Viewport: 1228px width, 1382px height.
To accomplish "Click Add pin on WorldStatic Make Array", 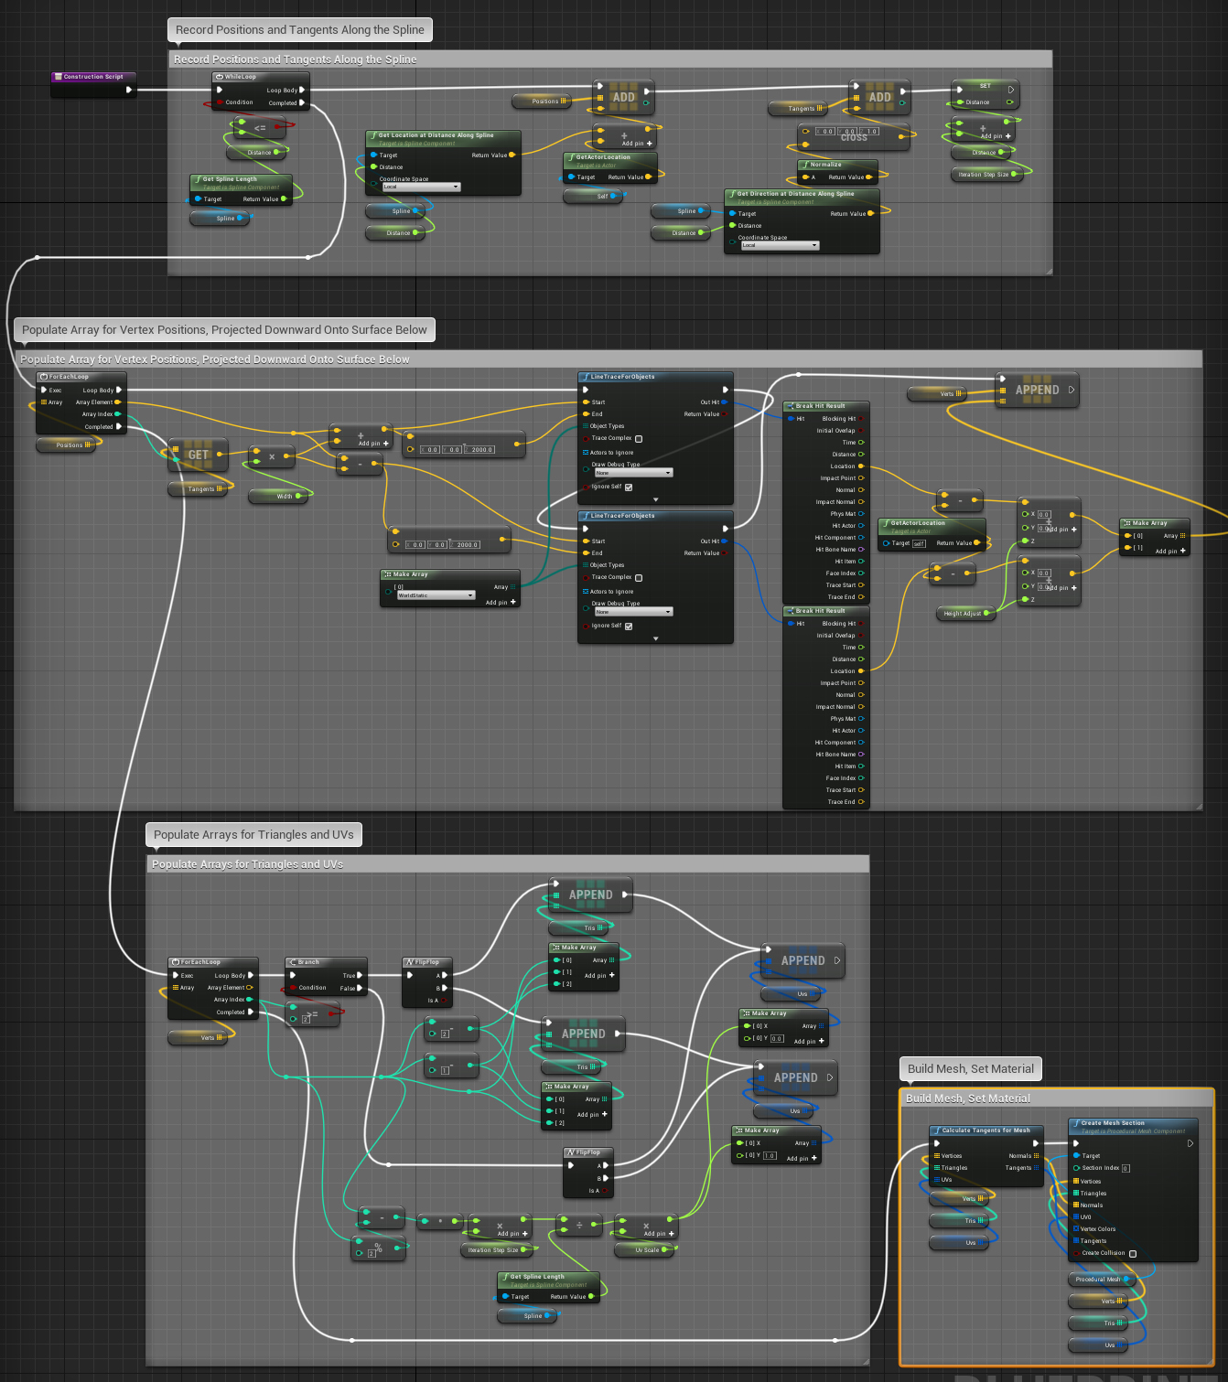I will pos(501,603).
